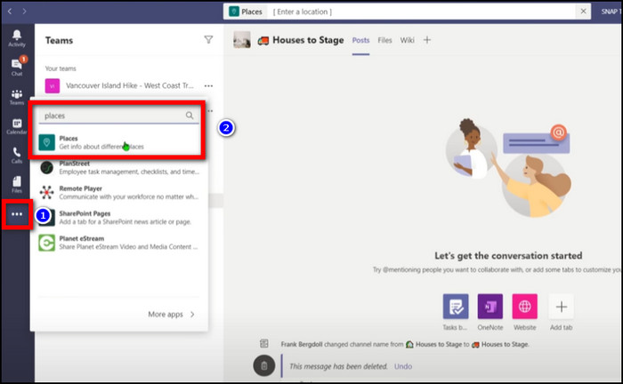Open the Activity bell icon
Image resolution: width=623 pixels, height=384 pixels.
point(17,38)
